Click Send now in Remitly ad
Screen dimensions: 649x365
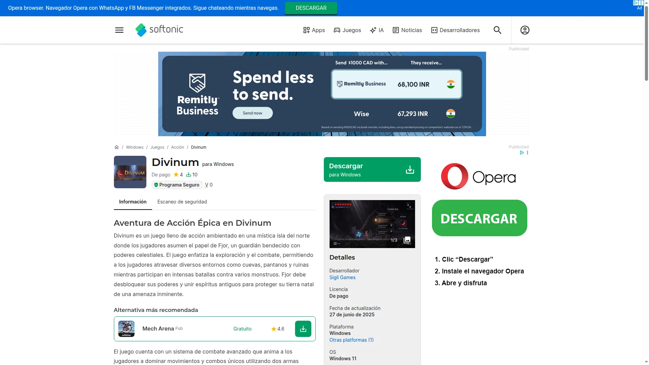tap(253, 113)
